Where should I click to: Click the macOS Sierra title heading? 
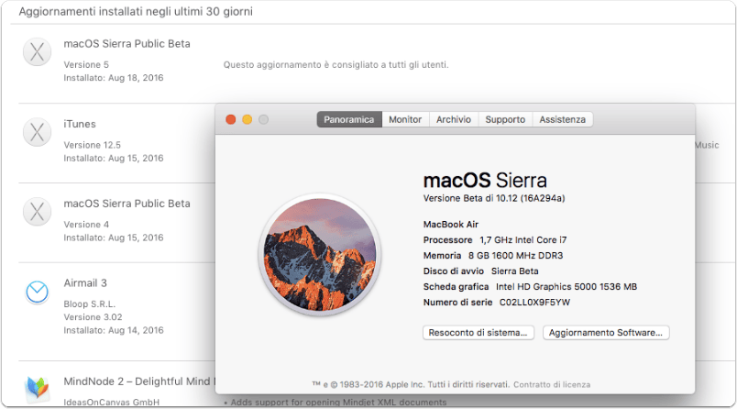pyautogui.click(x=485, y=181)
